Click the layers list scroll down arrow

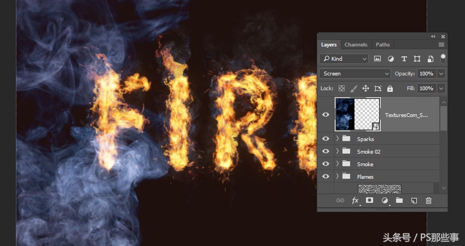(444, 188)
